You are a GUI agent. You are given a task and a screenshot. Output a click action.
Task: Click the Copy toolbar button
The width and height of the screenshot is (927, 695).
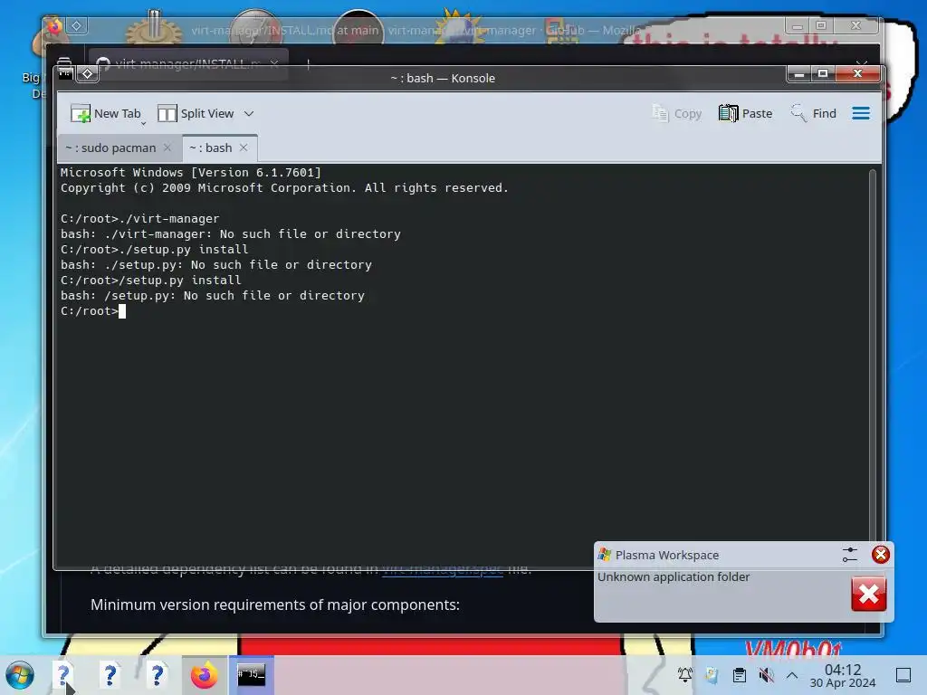point(676,113)
